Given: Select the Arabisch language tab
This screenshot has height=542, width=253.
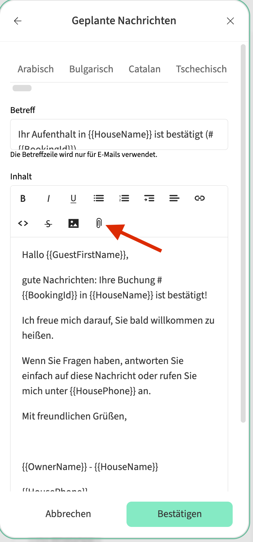Looking at the screenshot, I should coord(36,69).
